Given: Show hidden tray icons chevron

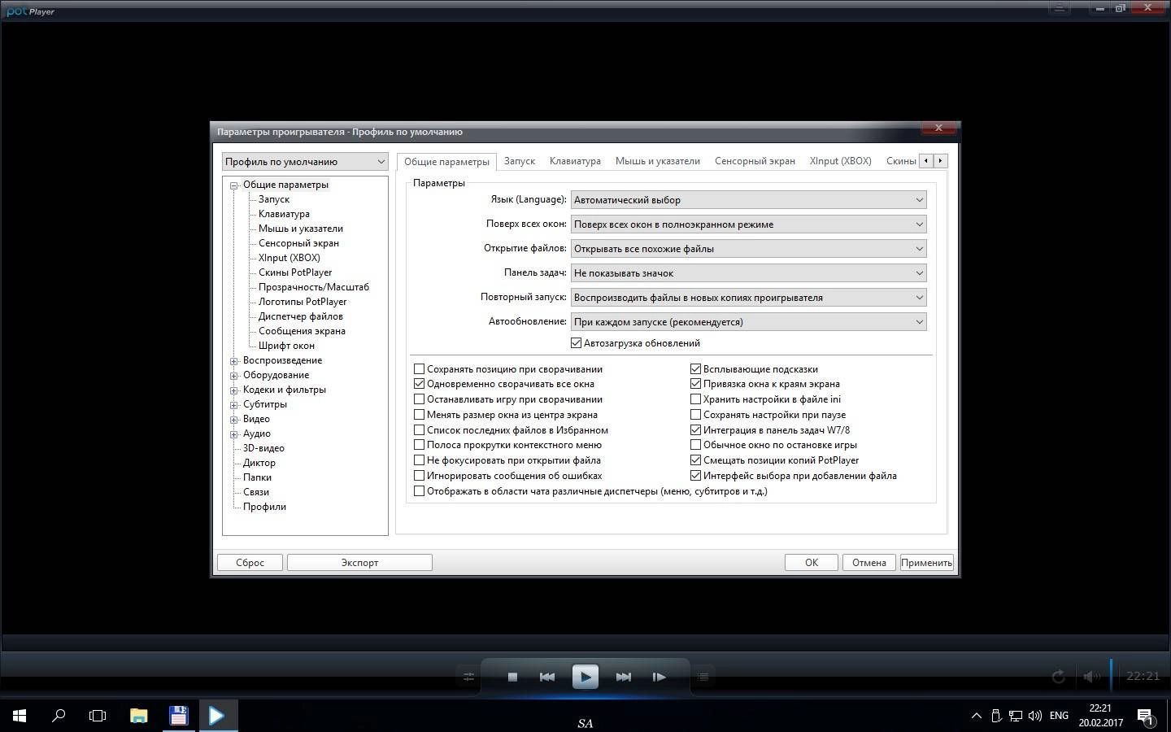Looking at the screenshot, I should 976,716.
